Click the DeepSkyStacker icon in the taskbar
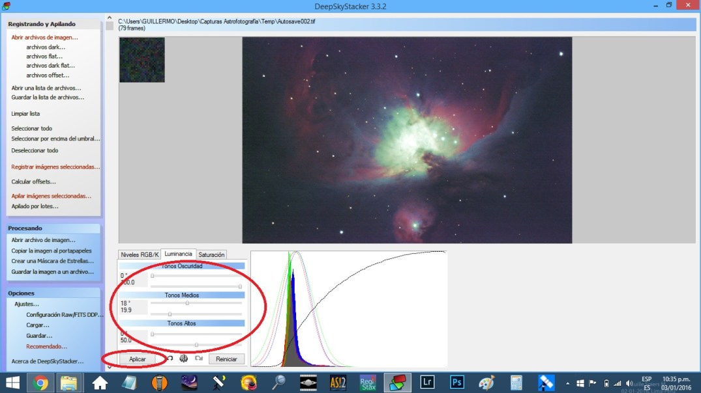This screenshot has width=701, height=393. [396, 381]
